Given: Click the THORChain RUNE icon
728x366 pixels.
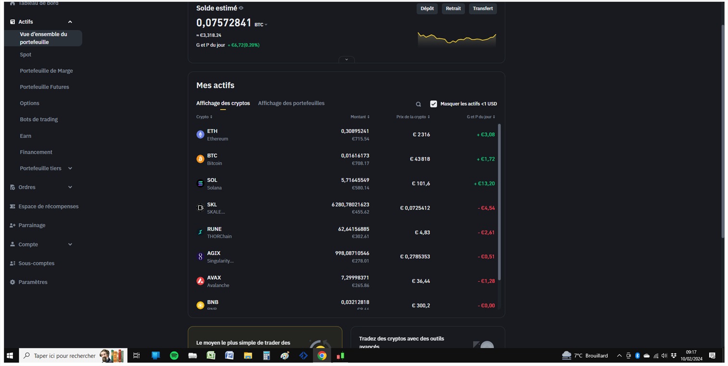Looking at the screenshot, I should [200, 232].
